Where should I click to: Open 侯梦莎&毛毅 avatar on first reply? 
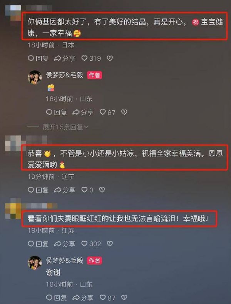tap(35, 77)
